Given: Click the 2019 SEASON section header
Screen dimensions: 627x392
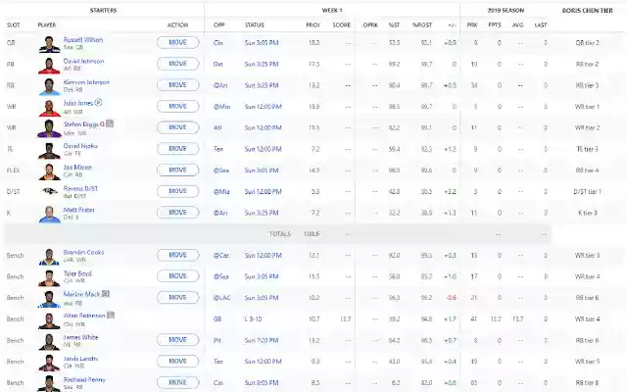Looking at the screenshot, I should point(506,11).
